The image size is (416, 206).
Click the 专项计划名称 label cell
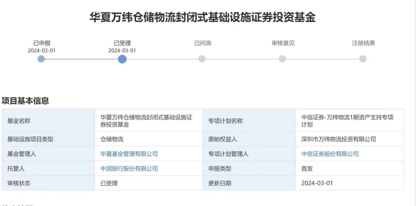249,121
